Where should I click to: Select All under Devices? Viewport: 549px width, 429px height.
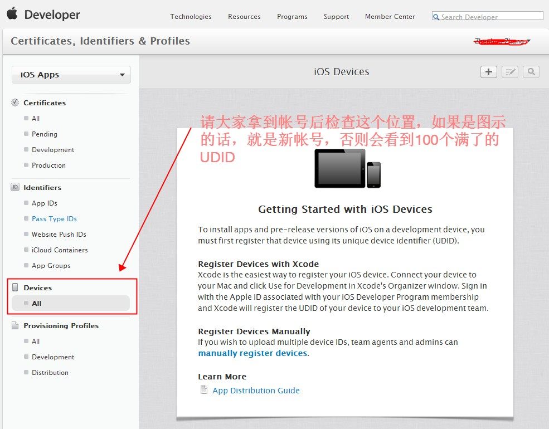coord(71,304)
